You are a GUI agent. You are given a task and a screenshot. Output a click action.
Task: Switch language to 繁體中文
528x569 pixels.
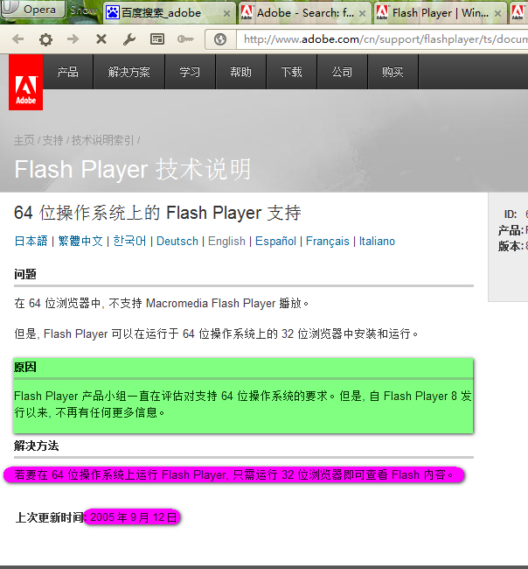(80, 241)
